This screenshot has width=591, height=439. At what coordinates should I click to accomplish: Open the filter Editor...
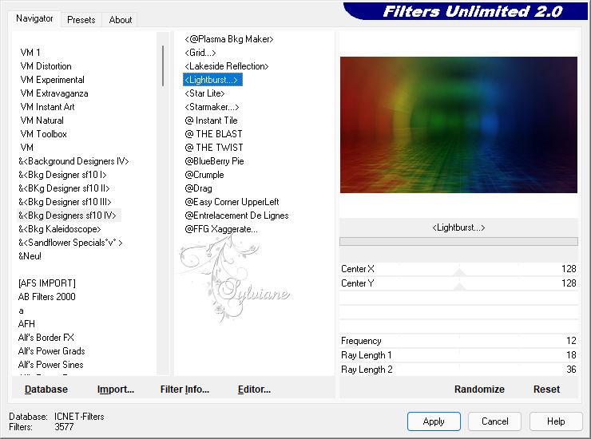tap(255, 390)
